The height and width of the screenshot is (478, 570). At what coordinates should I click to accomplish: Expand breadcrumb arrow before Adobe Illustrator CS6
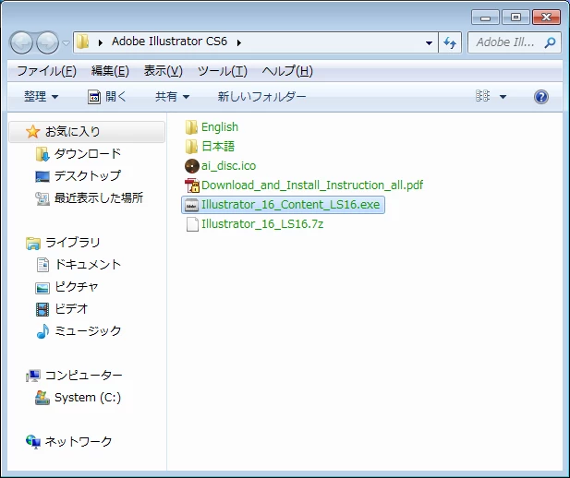tap(101, 42)
